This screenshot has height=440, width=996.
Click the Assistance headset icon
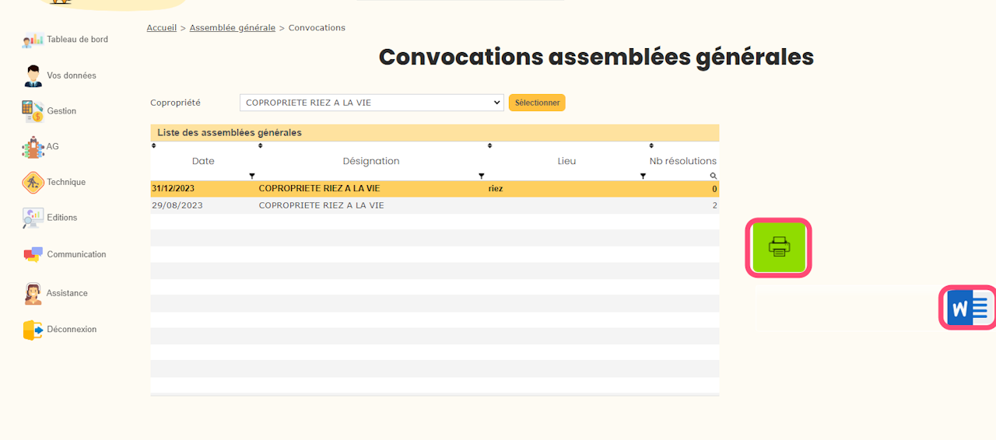click(33, 293)
